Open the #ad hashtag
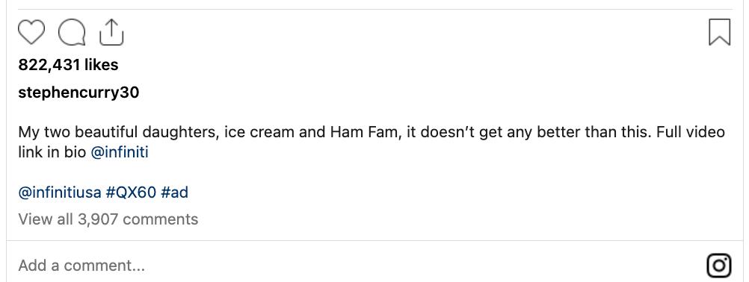The width and height of the screenshot is (749, 282). [174, 192]
